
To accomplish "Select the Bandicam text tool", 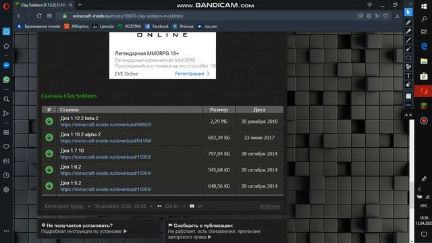I will pos(408,76).
